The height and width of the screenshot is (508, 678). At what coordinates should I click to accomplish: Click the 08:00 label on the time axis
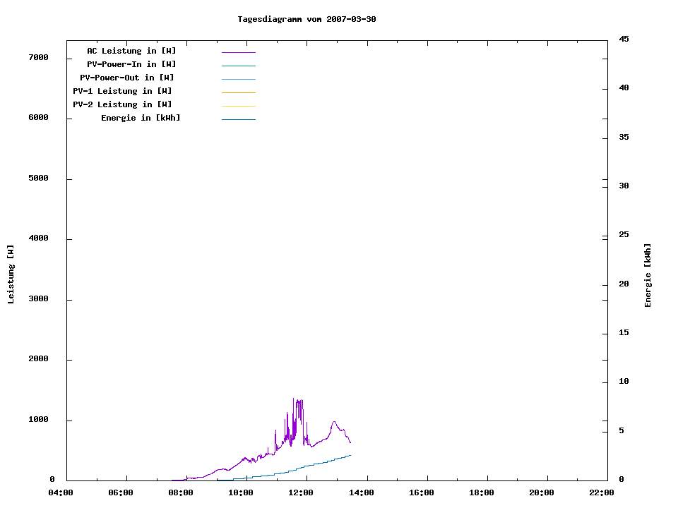[181, 493]
